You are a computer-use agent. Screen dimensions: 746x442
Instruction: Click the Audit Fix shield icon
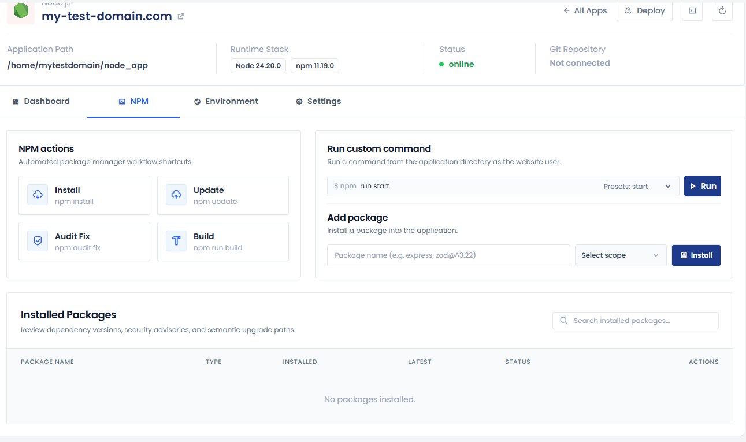(38, 241)
